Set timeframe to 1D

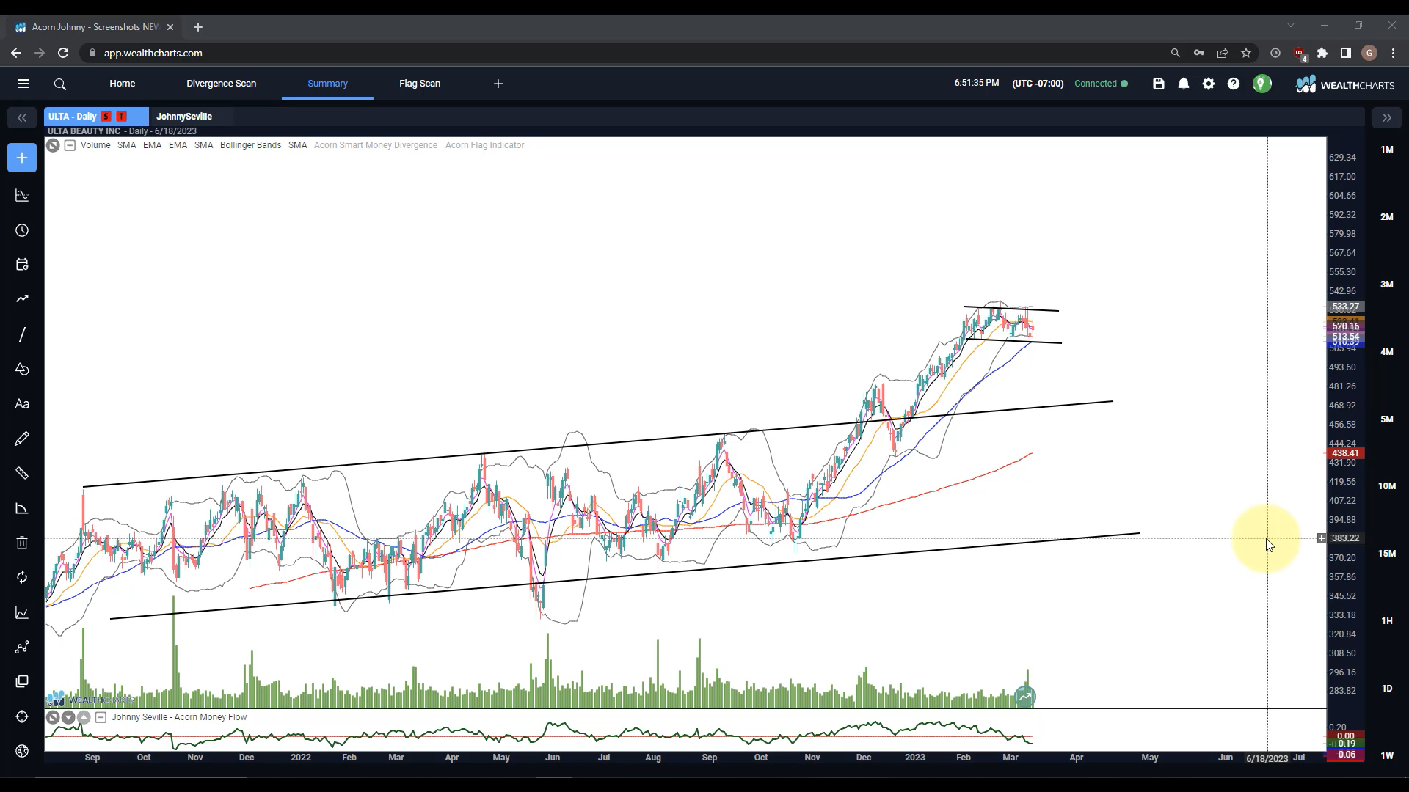pyautogui.click(x=1387, y=689)
